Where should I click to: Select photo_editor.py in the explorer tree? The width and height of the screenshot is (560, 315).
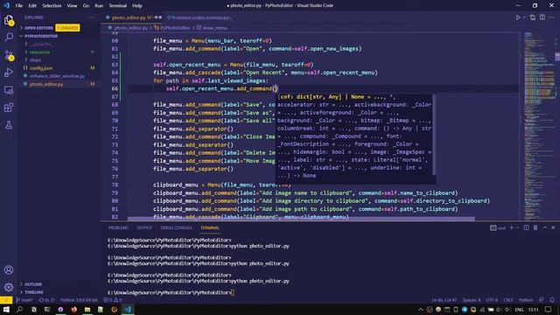46,84
